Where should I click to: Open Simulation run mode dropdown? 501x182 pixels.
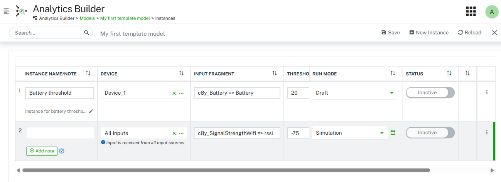pos(350,133)
